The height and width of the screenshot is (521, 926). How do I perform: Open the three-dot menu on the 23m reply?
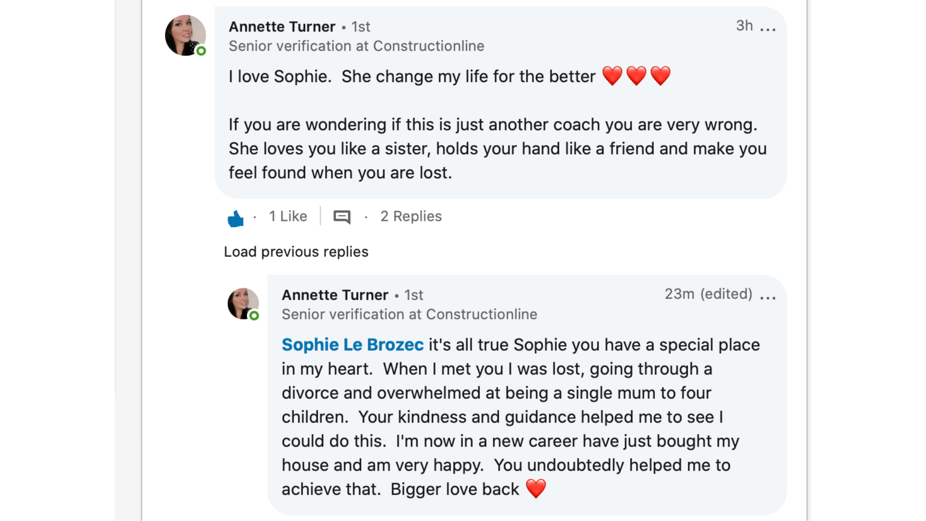(768, 297)
